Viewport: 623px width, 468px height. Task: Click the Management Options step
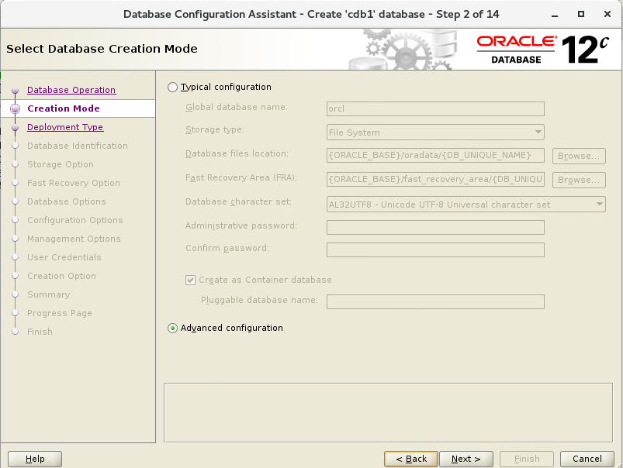coord(74,239)
